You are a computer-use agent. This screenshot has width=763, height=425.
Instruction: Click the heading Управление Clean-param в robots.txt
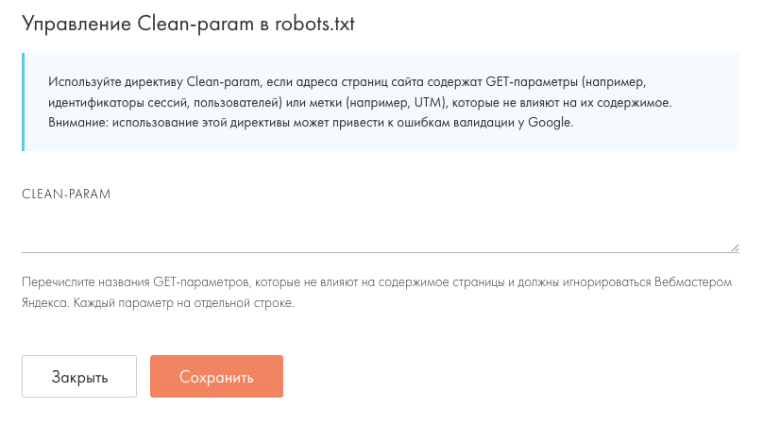point(188,25)
